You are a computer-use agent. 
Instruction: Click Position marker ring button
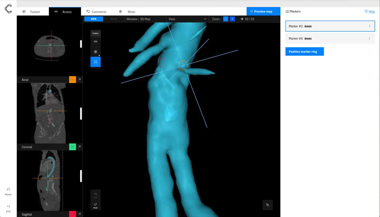(305, 51)
